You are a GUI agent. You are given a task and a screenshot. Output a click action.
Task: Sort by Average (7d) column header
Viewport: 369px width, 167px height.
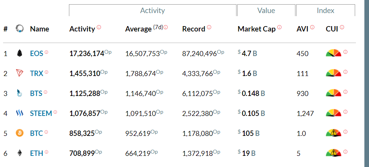coord(144,29)
